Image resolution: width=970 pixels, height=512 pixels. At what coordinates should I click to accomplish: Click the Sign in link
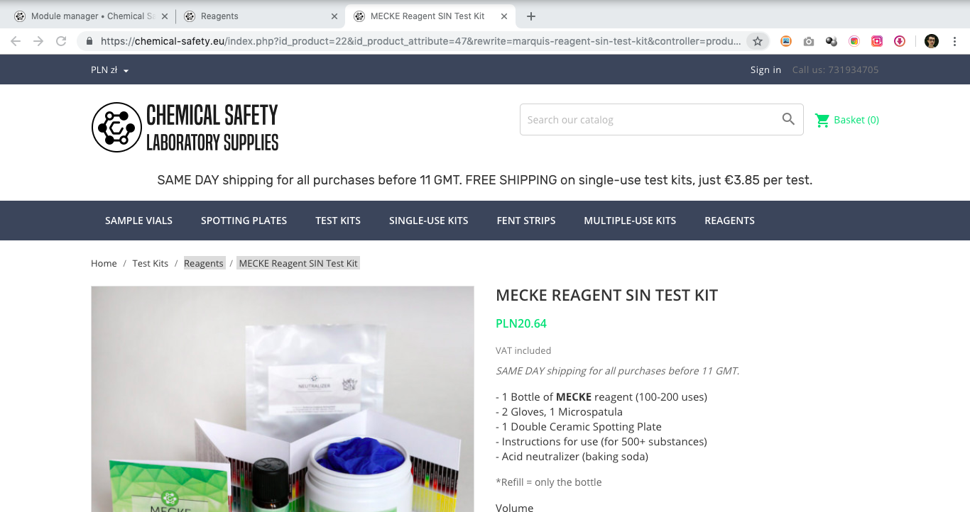(x=765, y=69)
